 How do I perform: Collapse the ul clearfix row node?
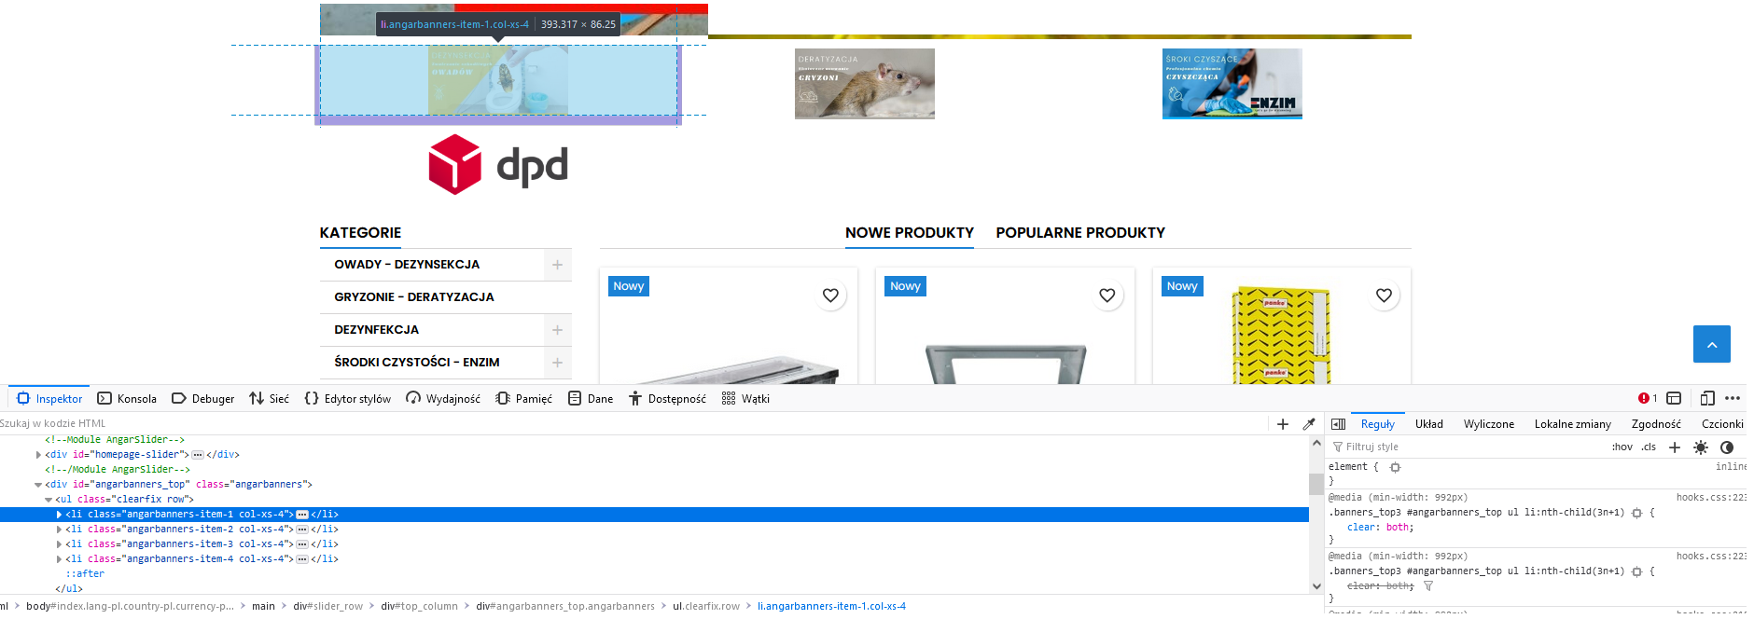49,500
